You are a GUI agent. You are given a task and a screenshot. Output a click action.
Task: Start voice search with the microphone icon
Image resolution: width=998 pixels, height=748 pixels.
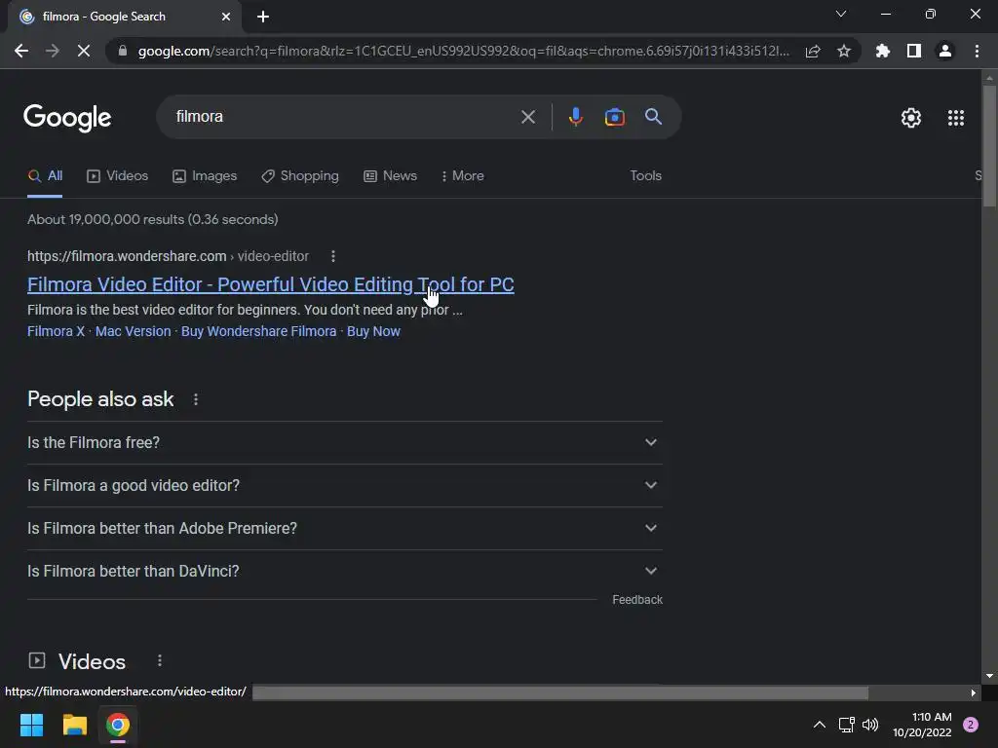(x=575, y=117)
